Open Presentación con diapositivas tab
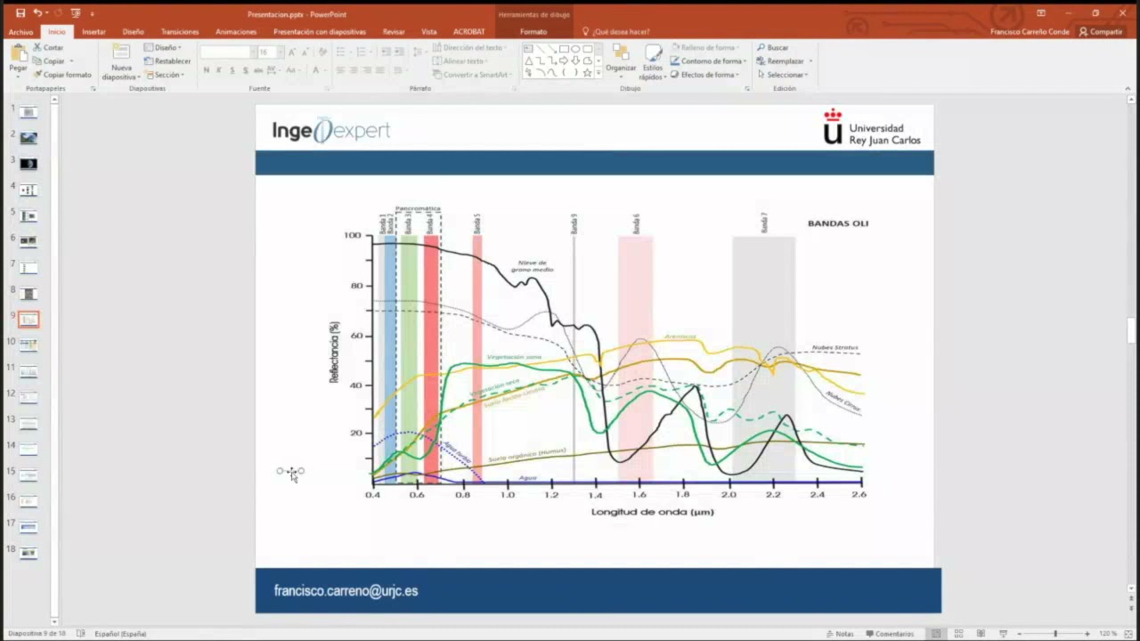Viewport: 1140px width, 641px height. pyautogui.click(x=320, y=32)
